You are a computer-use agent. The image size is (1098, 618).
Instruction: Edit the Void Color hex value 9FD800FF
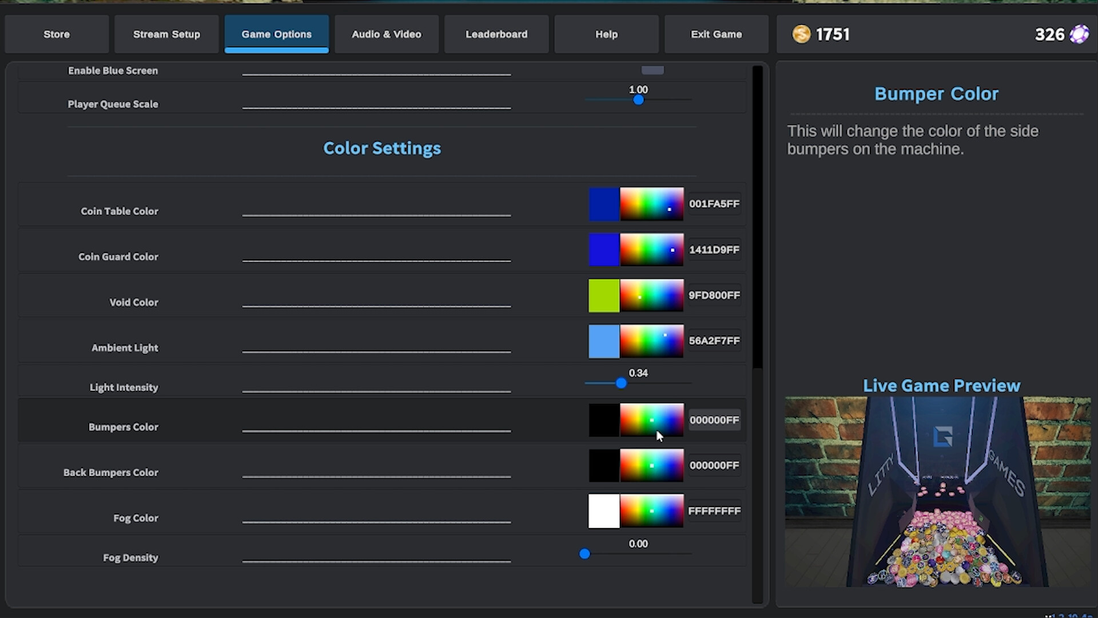pos(714,295)
